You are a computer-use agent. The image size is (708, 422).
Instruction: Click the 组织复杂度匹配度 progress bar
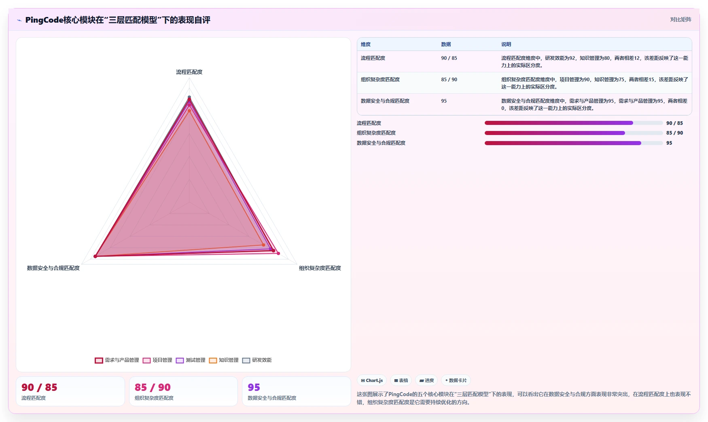(574, 133)
